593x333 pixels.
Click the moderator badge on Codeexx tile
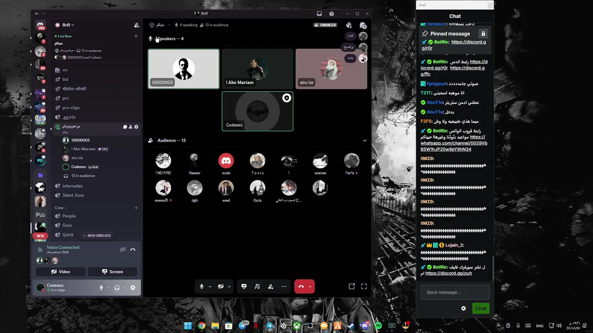tap(287, 98)
